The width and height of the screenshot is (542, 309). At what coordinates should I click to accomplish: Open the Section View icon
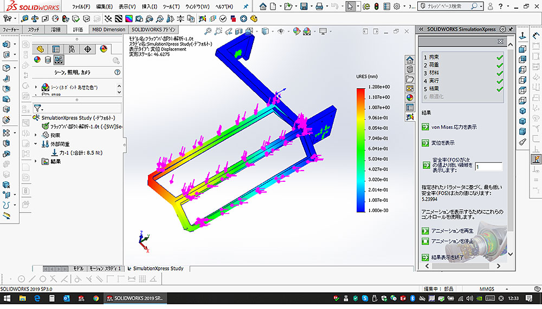pyautogui.click(x=239, y=31)
